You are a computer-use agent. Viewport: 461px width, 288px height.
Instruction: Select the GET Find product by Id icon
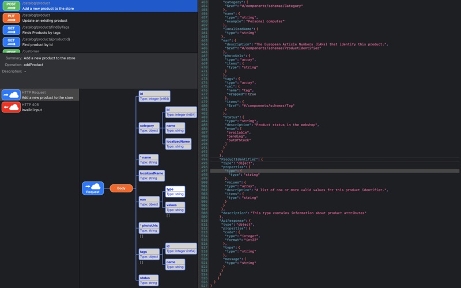(11, 42)
